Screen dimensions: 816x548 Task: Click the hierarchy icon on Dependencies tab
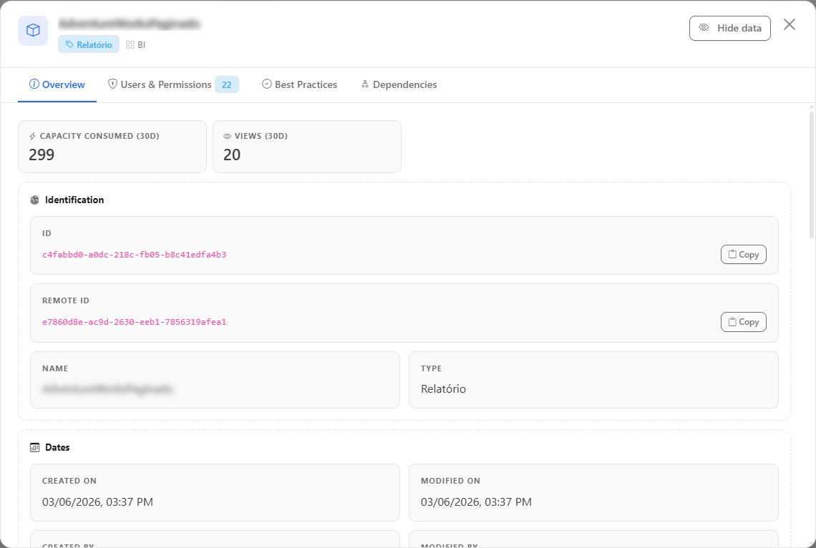coord(365,84)
